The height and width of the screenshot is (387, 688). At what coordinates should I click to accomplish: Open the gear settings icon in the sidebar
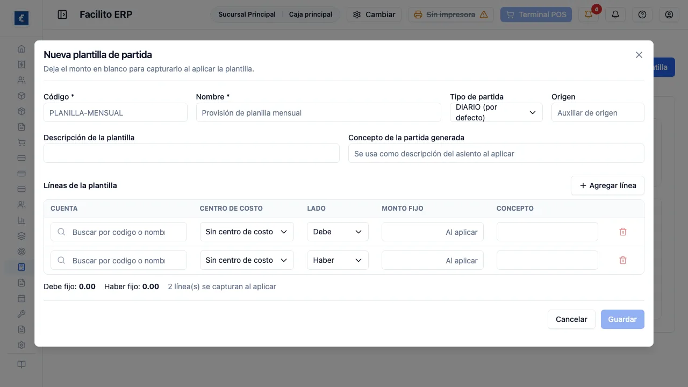click(21, 345)
